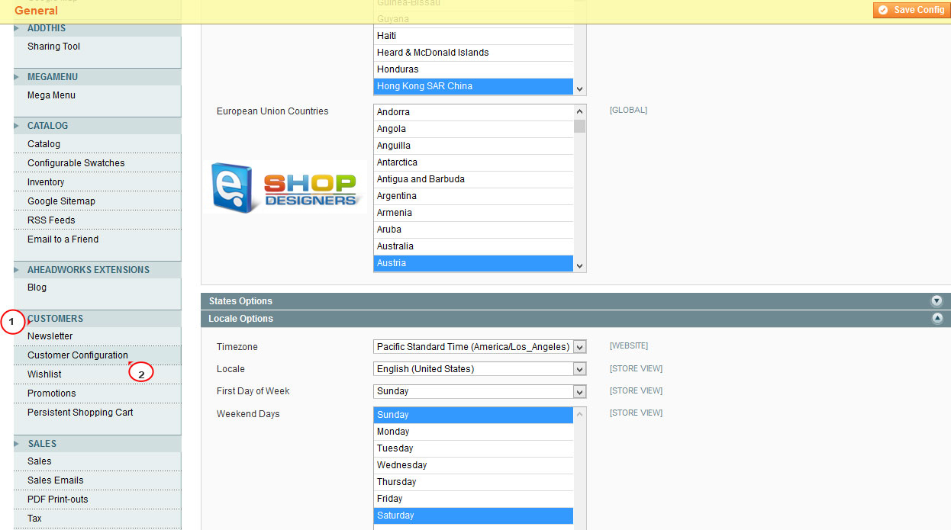Click the CATALOG section triangle icon
951x530 pixels.
(x=17, y=126)
